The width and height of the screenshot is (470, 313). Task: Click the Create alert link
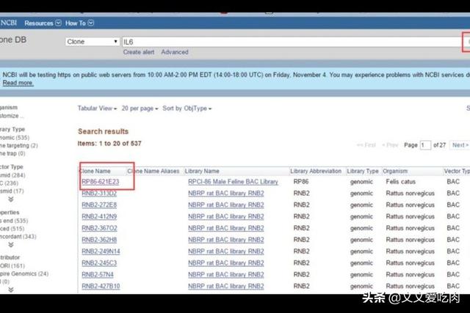pyautogui.click(x=140, y=52)
